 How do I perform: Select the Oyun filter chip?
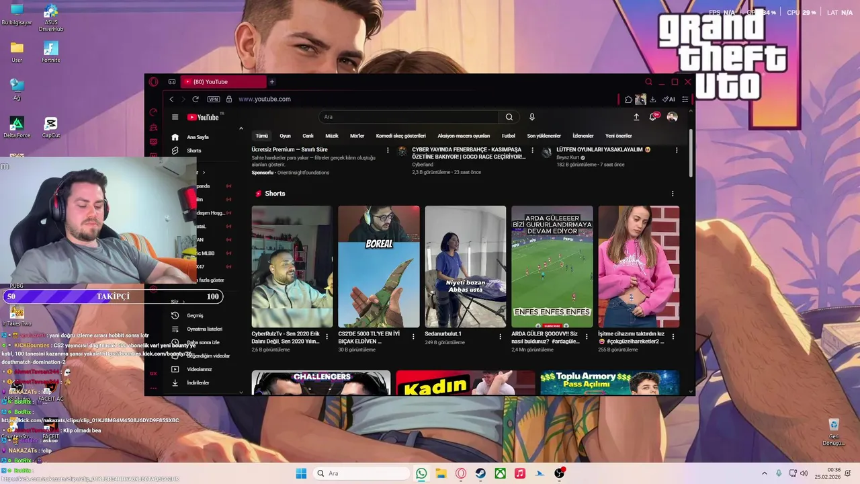pyautogui.click(x=286, y=136)
